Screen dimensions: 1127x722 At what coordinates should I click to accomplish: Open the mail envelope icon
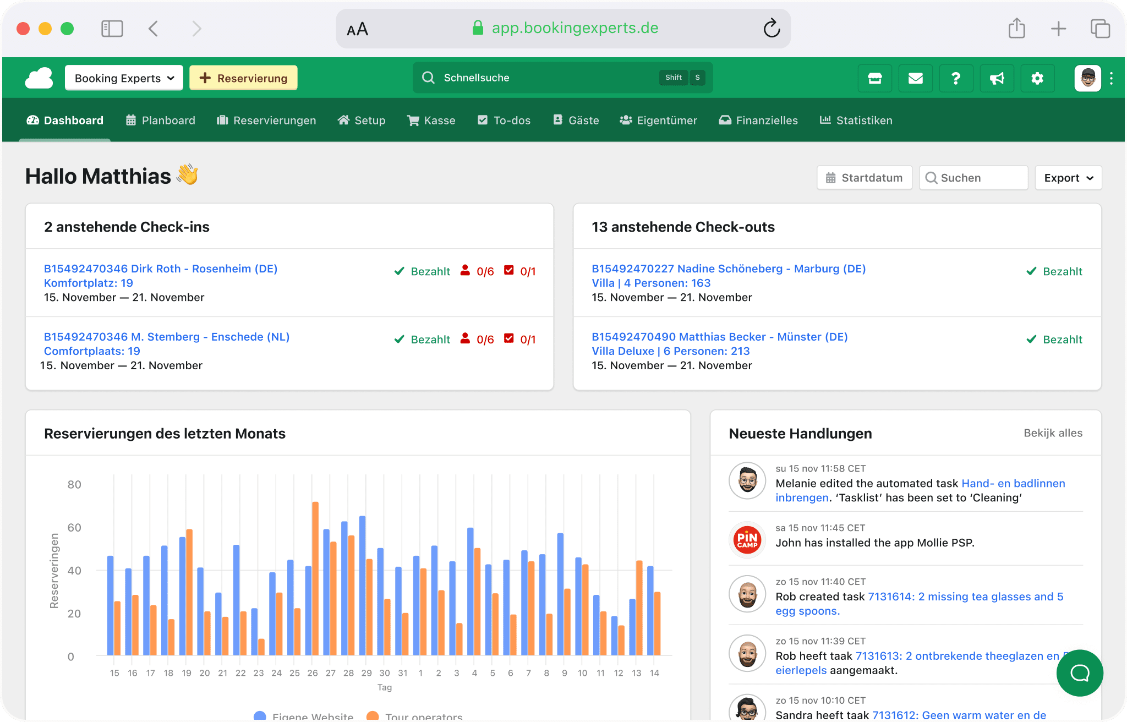pos(916,78)
